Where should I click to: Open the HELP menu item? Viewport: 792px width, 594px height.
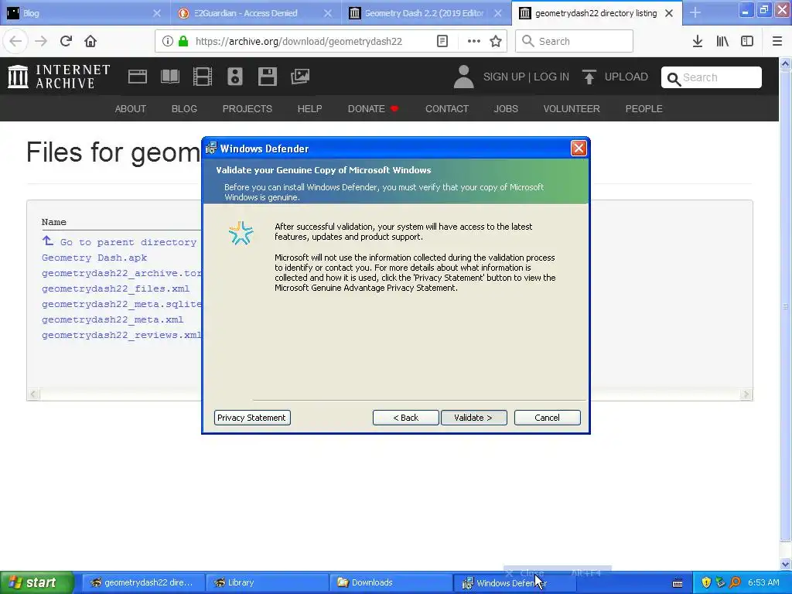tap(309, 108)
